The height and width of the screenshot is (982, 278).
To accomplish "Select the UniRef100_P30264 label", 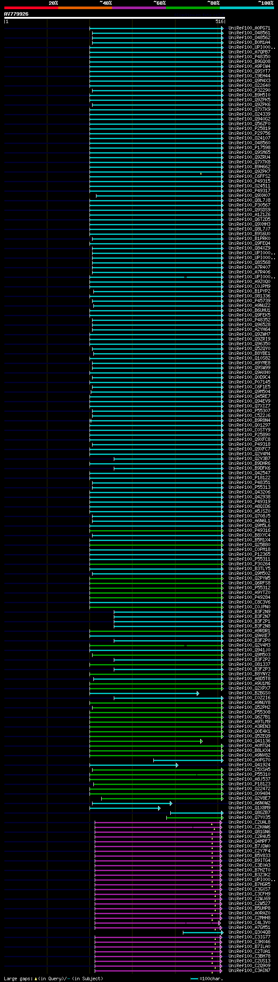I will point(249,564).
